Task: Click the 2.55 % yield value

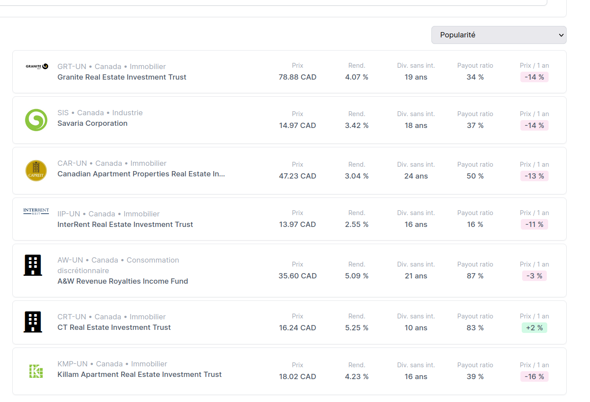Action: 356,224
